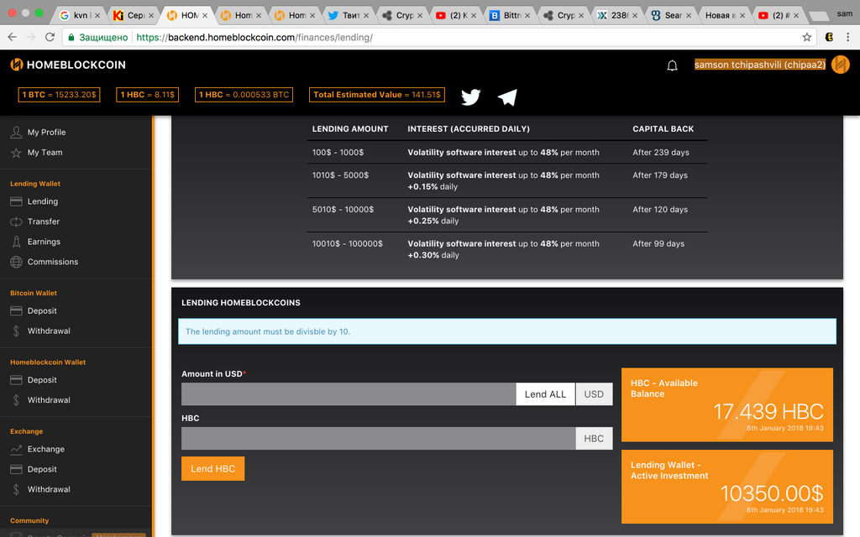
Task: Click the orange Lend HBC button
Action: coord(212,468)
